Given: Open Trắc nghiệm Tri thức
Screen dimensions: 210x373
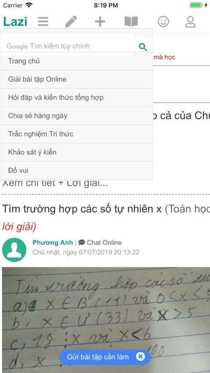Looking at the screenshot, I should tap(77, 134).
